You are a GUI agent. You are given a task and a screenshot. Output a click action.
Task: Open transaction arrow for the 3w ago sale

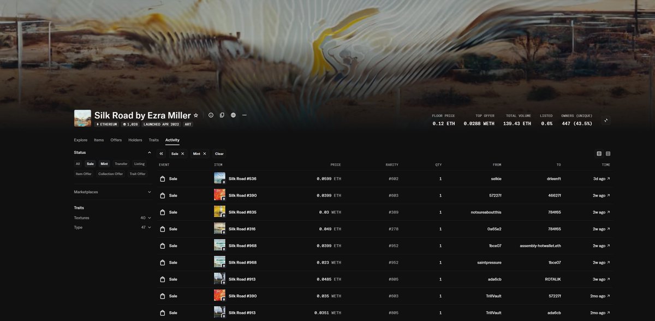coord(609,280)
